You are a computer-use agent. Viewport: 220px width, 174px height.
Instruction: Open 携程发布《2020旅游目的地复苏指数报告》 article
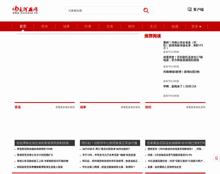tap(175, 149)
